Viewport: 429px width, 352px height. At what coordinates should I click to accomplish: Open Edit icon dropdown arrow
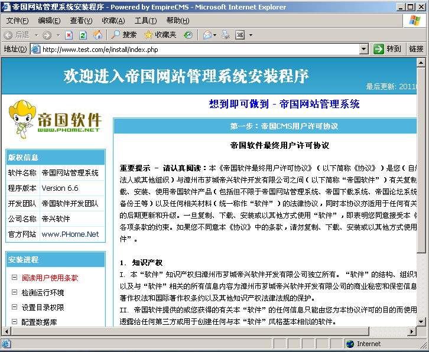[251, 35]
